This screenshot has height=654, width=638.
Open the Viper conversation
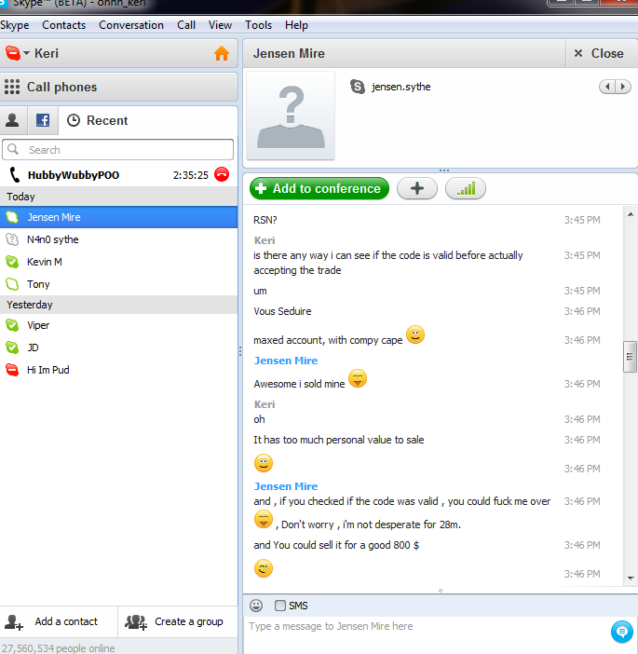coord(119,325)
